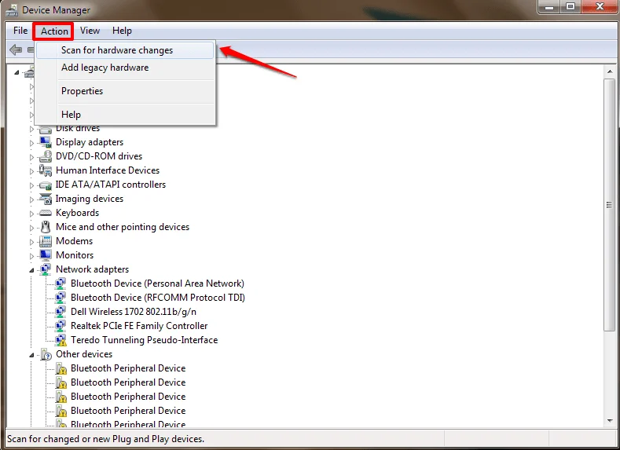Click the Other devices category icon
Screen dimensions: 620x450
click(x=46, y=354)
